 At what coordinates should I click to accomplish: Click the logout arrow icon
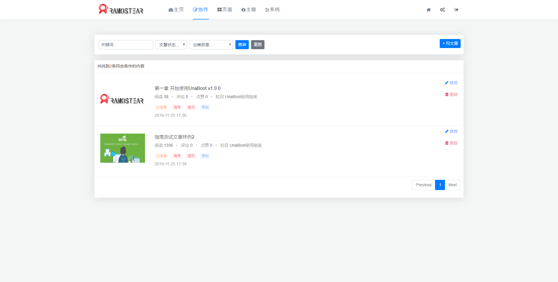[456, 10]
